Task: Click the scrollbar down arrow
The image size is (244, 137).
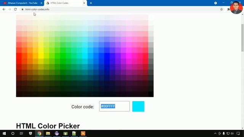Action: click(x=242, y=128)
